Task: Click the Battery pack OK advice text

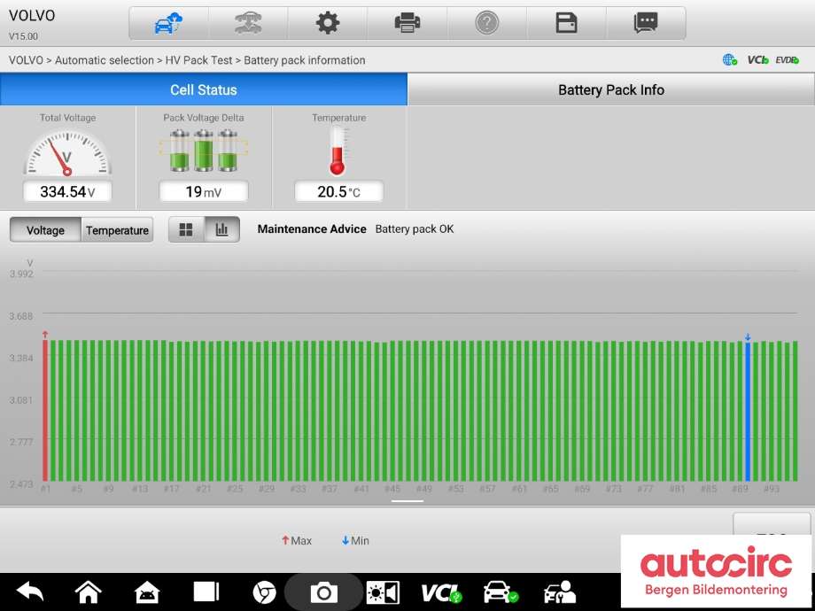Action: pos(415,229)
